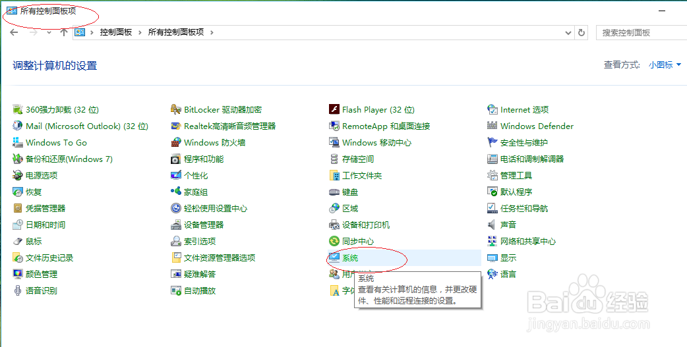
Task: Open 文件资源管理器选项 link
Action: click(x=220, y=257)
